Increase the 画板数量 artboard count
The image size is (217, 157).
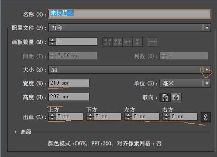tap(52, 40)
